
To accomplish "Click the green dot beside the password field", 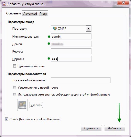I will [x=49, y=58].
